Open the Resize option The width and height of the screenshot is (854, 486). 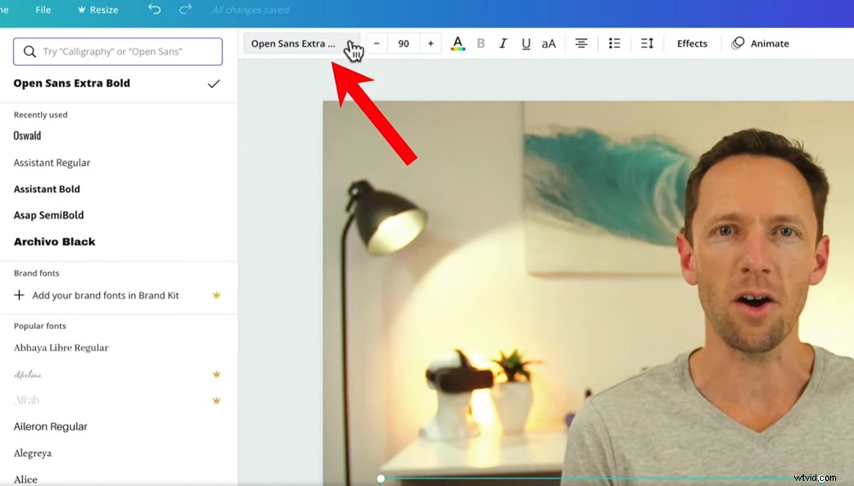tap(98, 9)
